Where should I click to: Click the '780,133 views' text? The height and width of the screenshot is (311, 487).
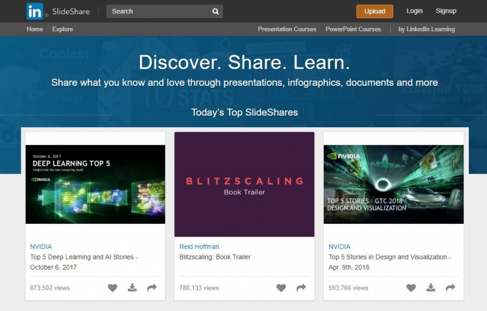(199, 288)
